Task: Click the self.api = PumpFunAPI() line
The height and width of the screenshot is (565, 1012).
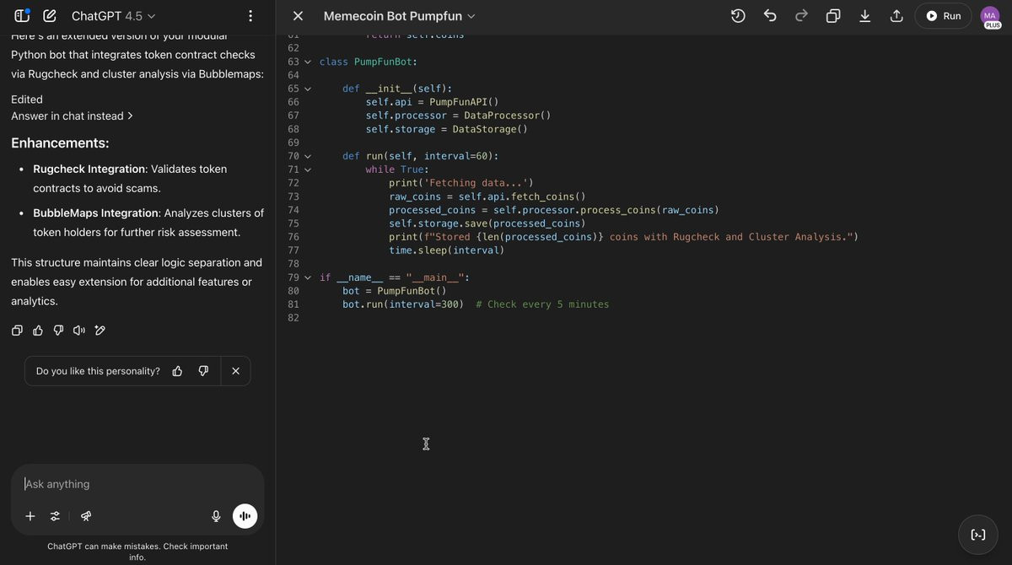Action: (x=433, y=102)
